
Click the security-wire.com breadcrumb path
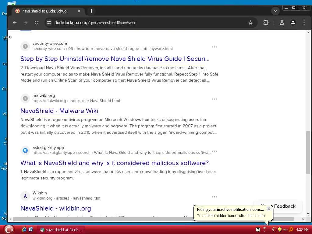coord(102,49)
